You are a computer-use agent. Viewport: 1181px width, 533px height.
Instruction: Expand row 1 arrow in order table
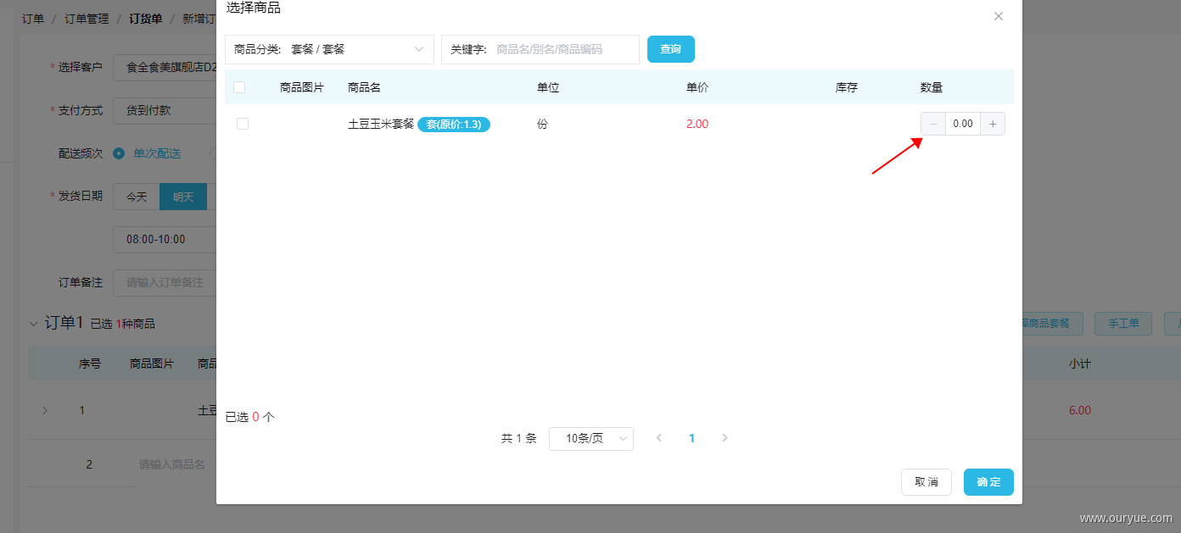pos(45,411)
